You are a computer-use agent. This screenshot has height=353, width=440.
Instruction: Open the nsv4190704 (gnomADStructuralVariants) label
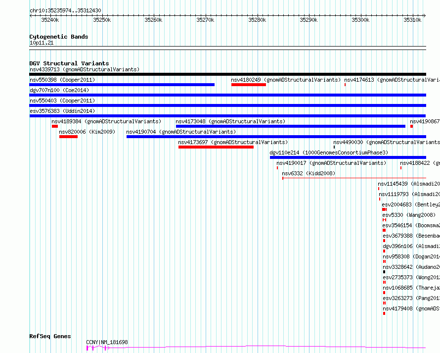tap(181, 132)
